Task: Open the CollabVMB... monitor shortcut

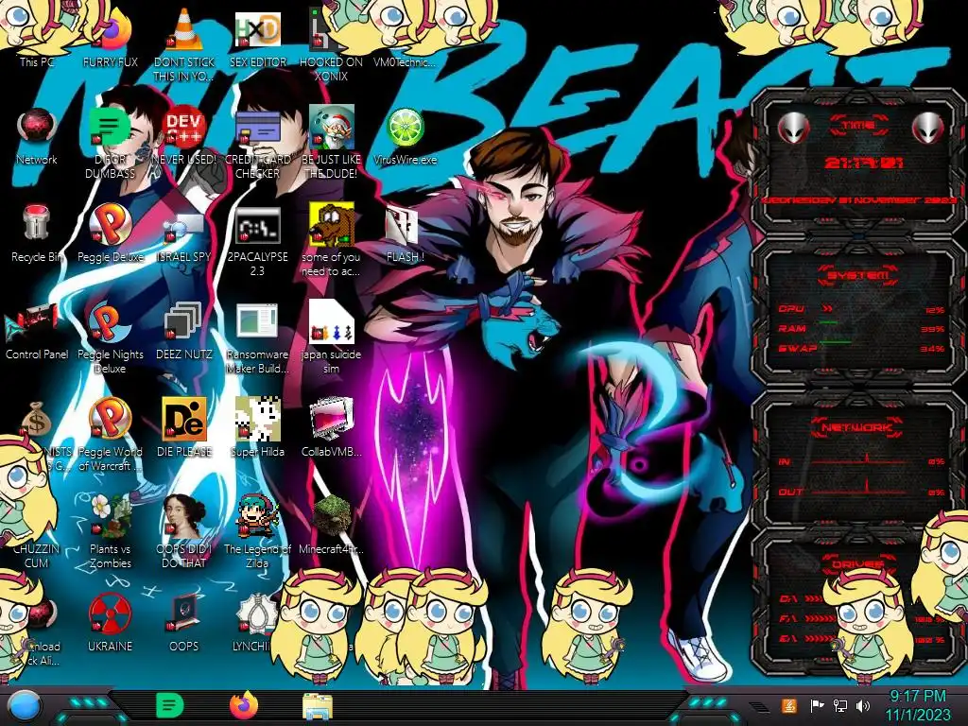Action: [332, 419]
